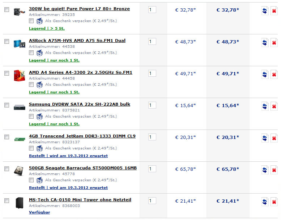Edit quantity field for be quiet! item
The height and width of the screenshot is (220, 281).
click(152, 9)
